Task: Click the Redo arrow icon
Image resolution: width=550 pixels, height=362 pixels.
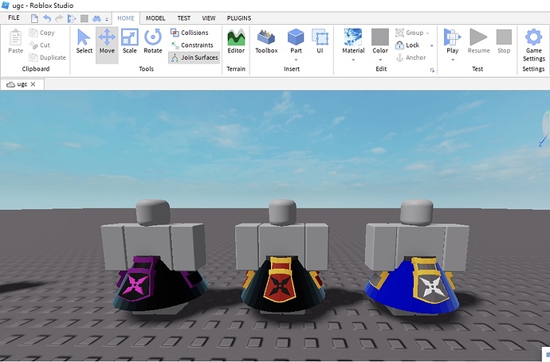Action: tap(59, 18)
